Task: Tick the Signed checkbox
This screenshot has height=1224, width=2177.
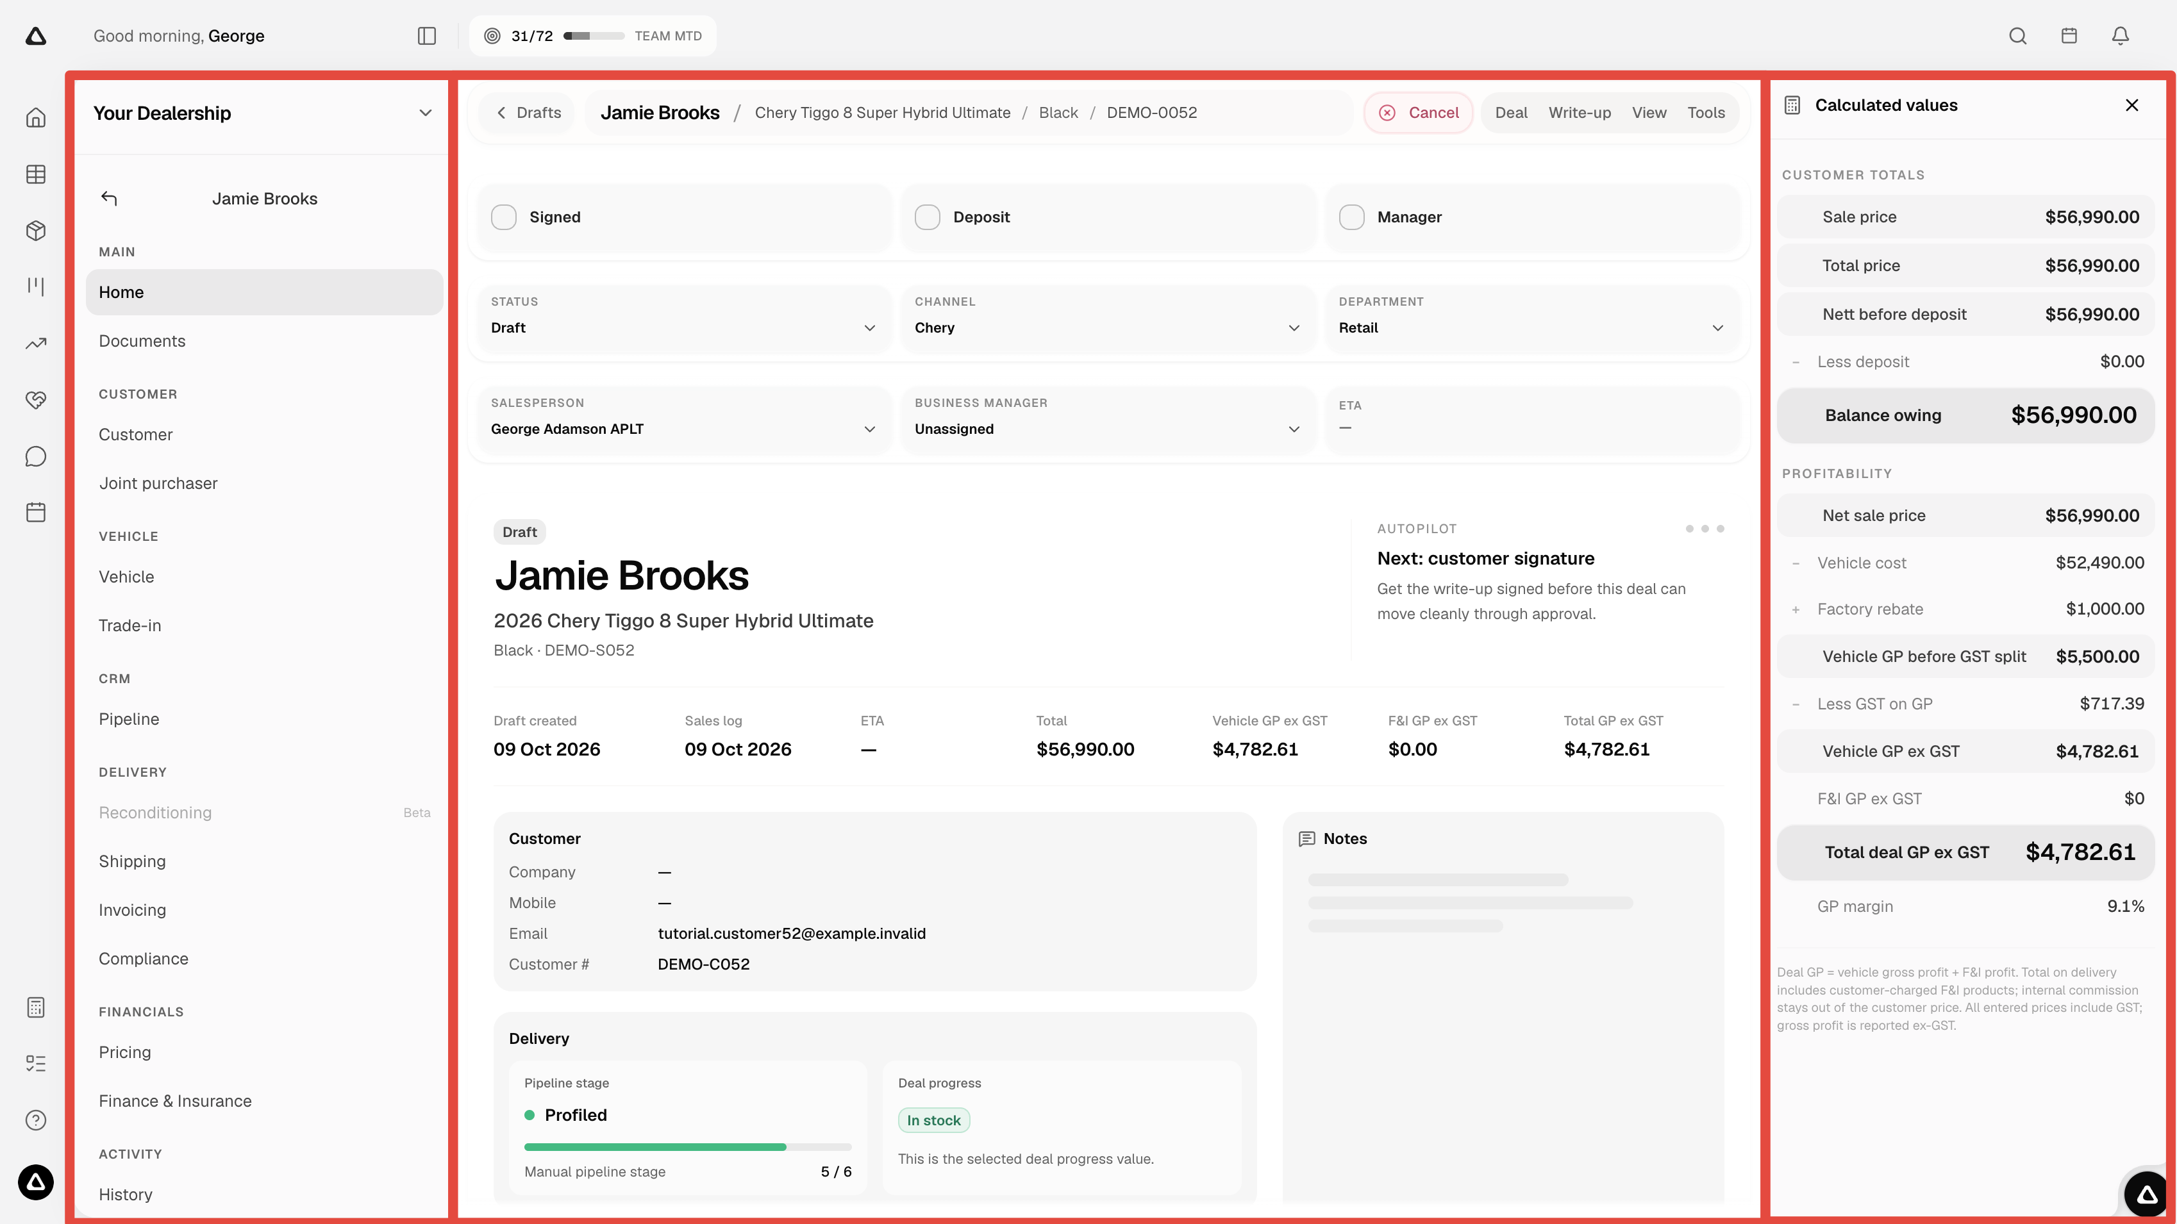Action: click(x=504, y=217)
